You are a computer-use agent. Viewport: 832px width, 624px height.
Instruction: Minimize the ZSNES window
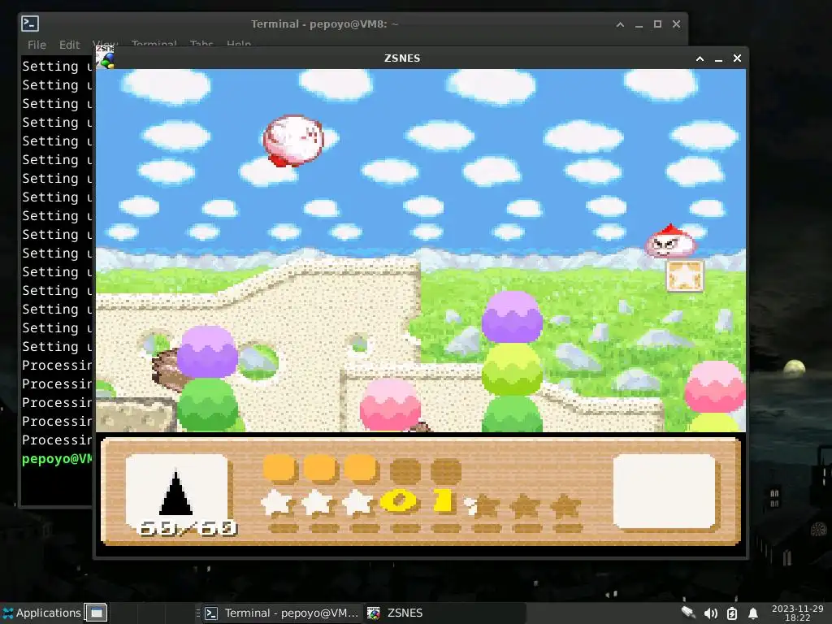click(x=718, y=58)
